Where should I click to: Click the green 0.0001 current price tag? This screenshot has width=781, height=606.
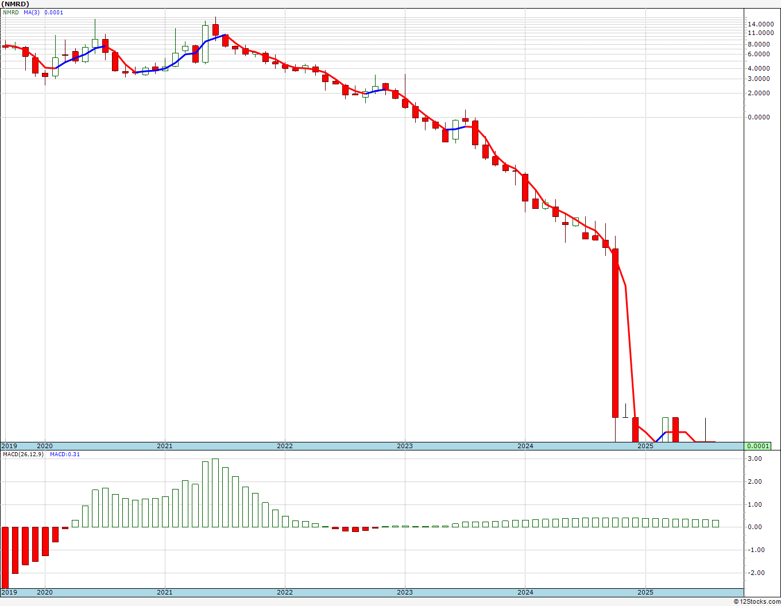(759, 446)
